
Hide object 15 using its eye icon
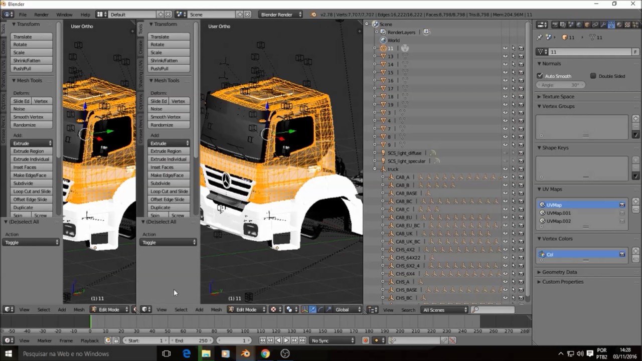[x=505, y=72]
